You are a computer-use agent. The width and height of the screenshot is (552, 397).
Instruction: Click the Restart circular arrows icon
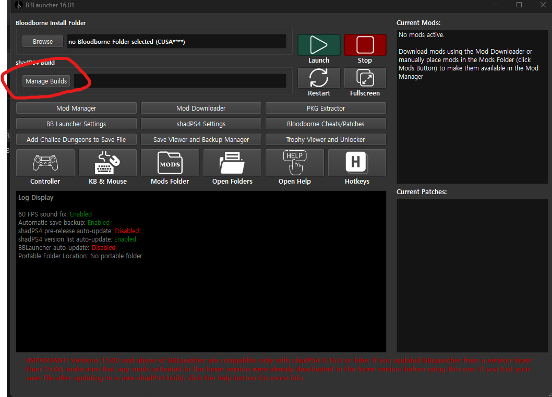319,78
